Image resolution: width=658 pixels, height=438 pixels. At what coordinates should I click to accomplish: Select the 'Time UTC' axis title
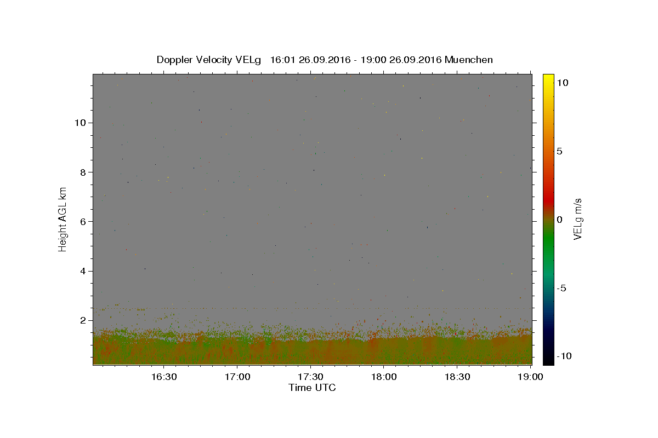pos(312,388)
